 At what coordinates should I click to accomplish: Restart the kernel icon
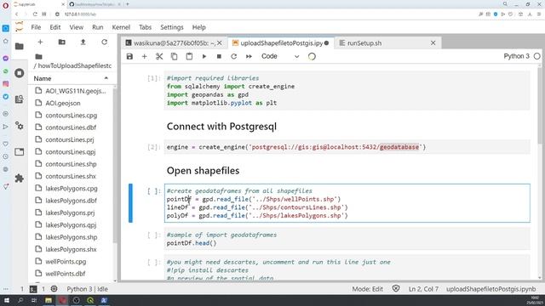(x=234, y=56)
